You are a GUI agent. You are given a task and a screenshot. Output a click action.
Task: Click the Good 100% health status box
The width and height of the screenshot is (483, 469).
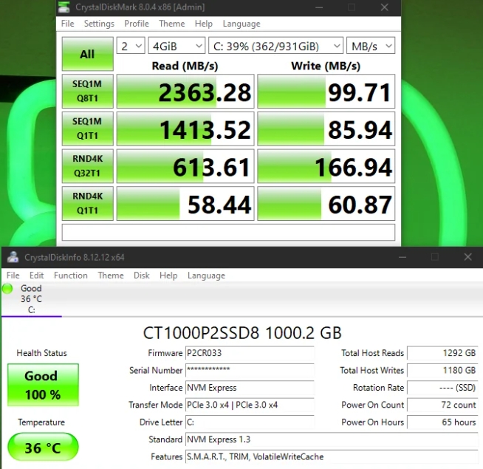pyautogui.click(x=42, y=385)
